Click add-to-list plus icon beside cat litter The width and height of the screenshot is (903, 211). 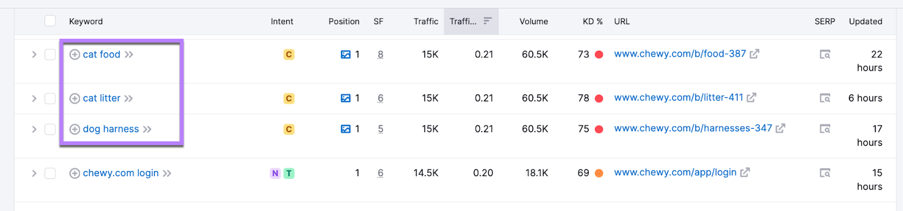(x=74, y=98)
